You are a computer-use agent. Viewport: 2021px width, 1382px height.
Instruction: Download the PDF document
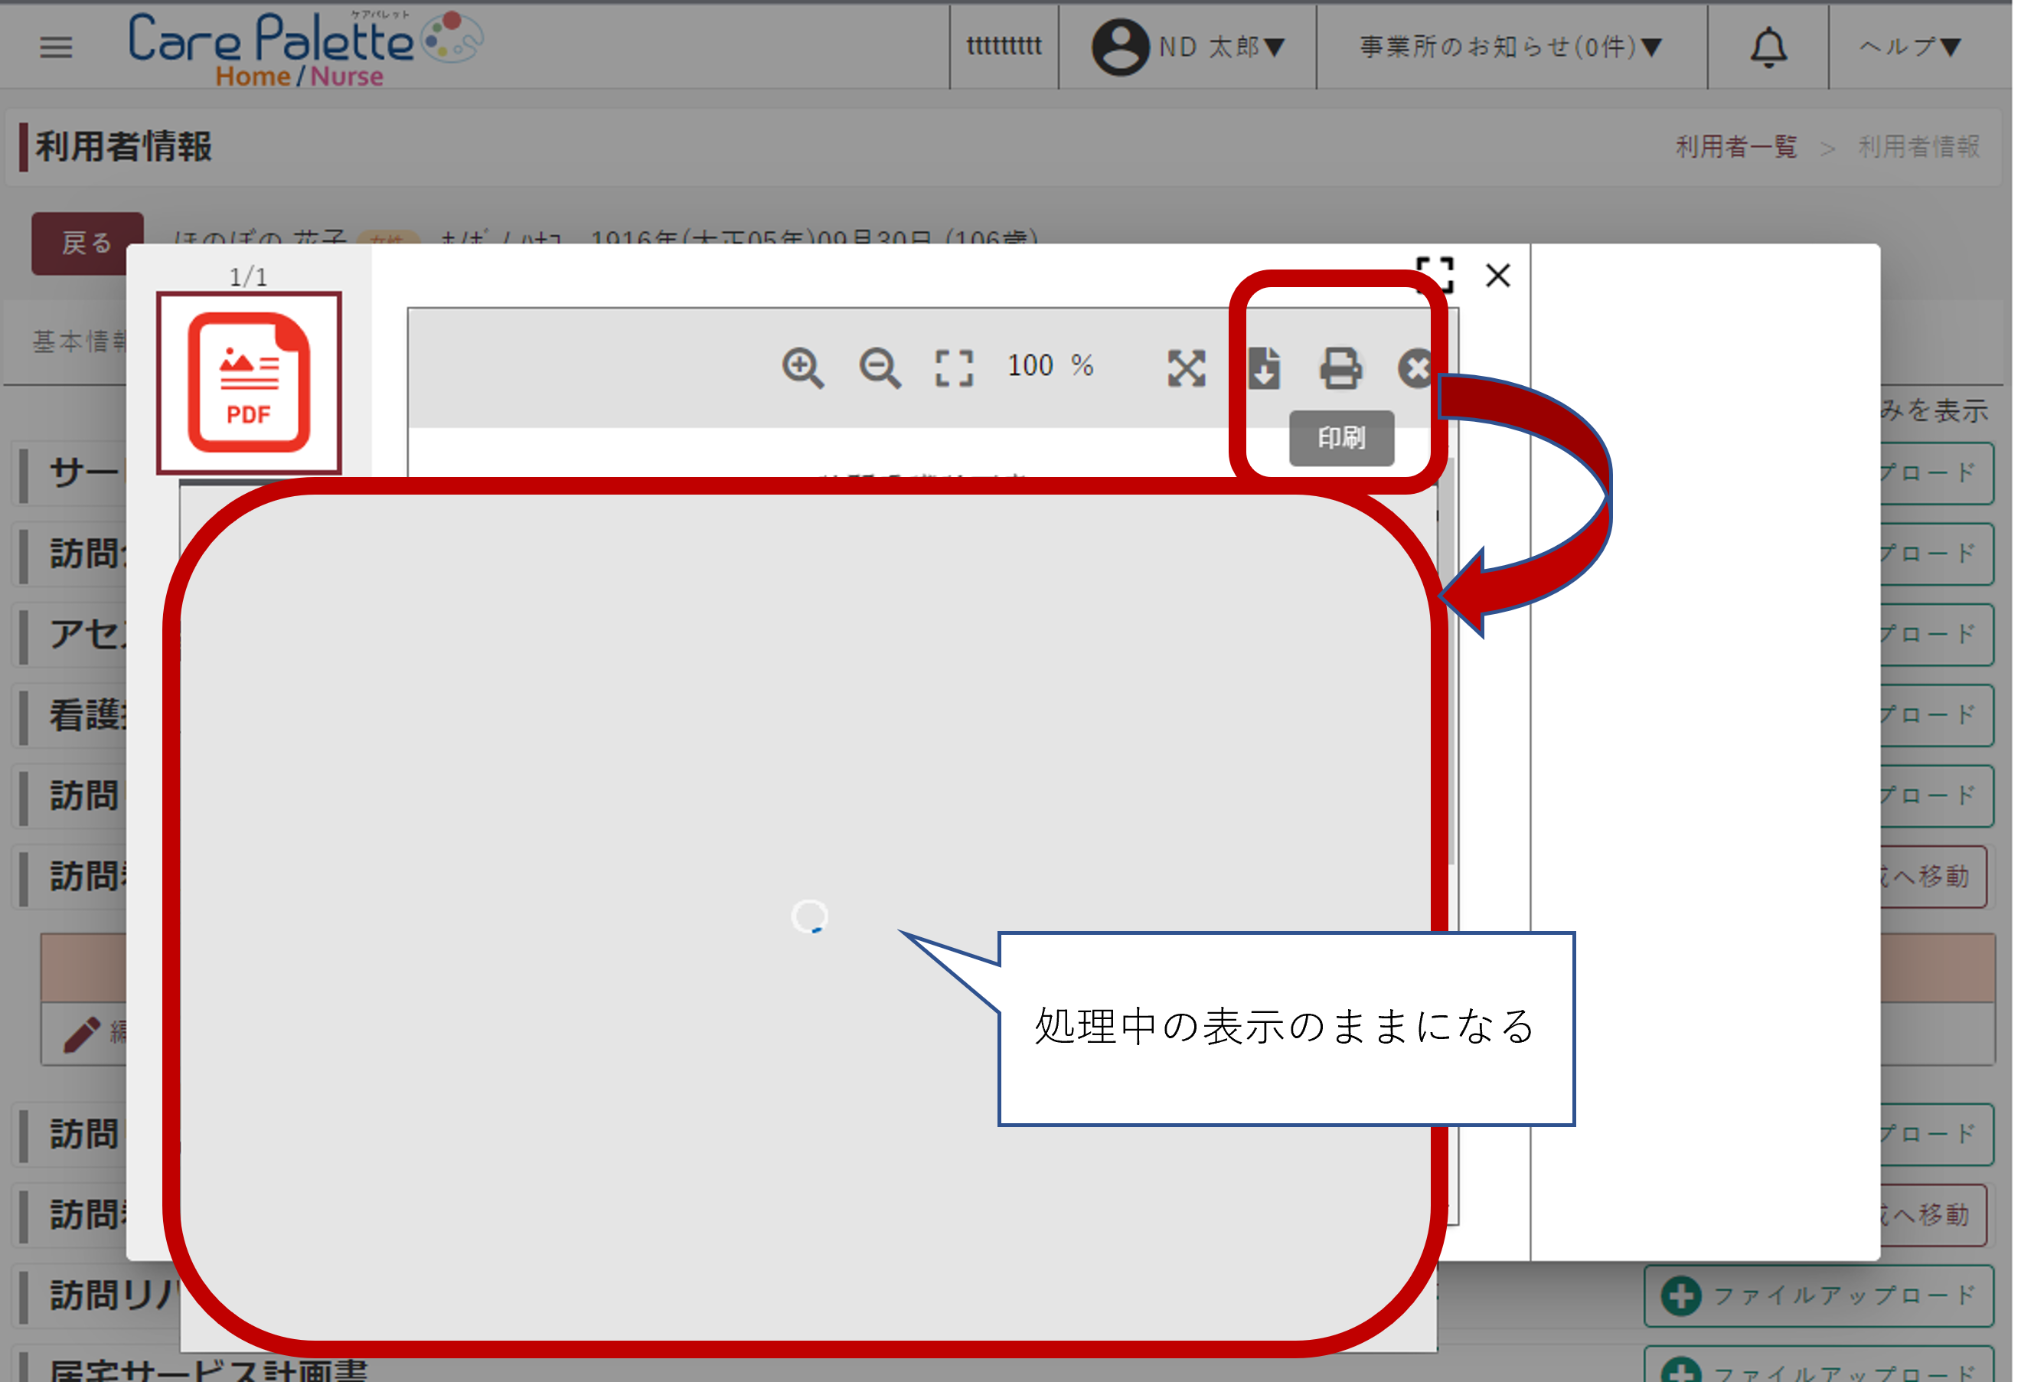[1264, 368]
